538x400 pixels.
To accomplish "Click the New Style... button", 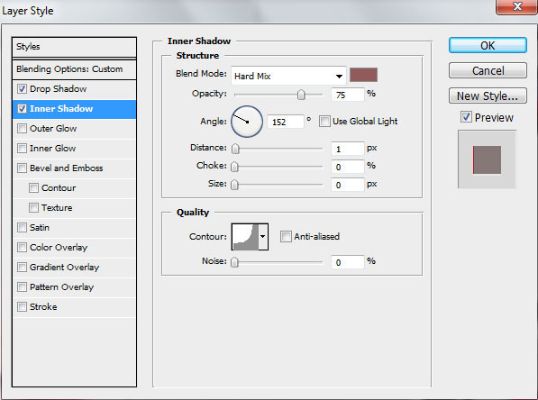I will click(x=488, y=95).
